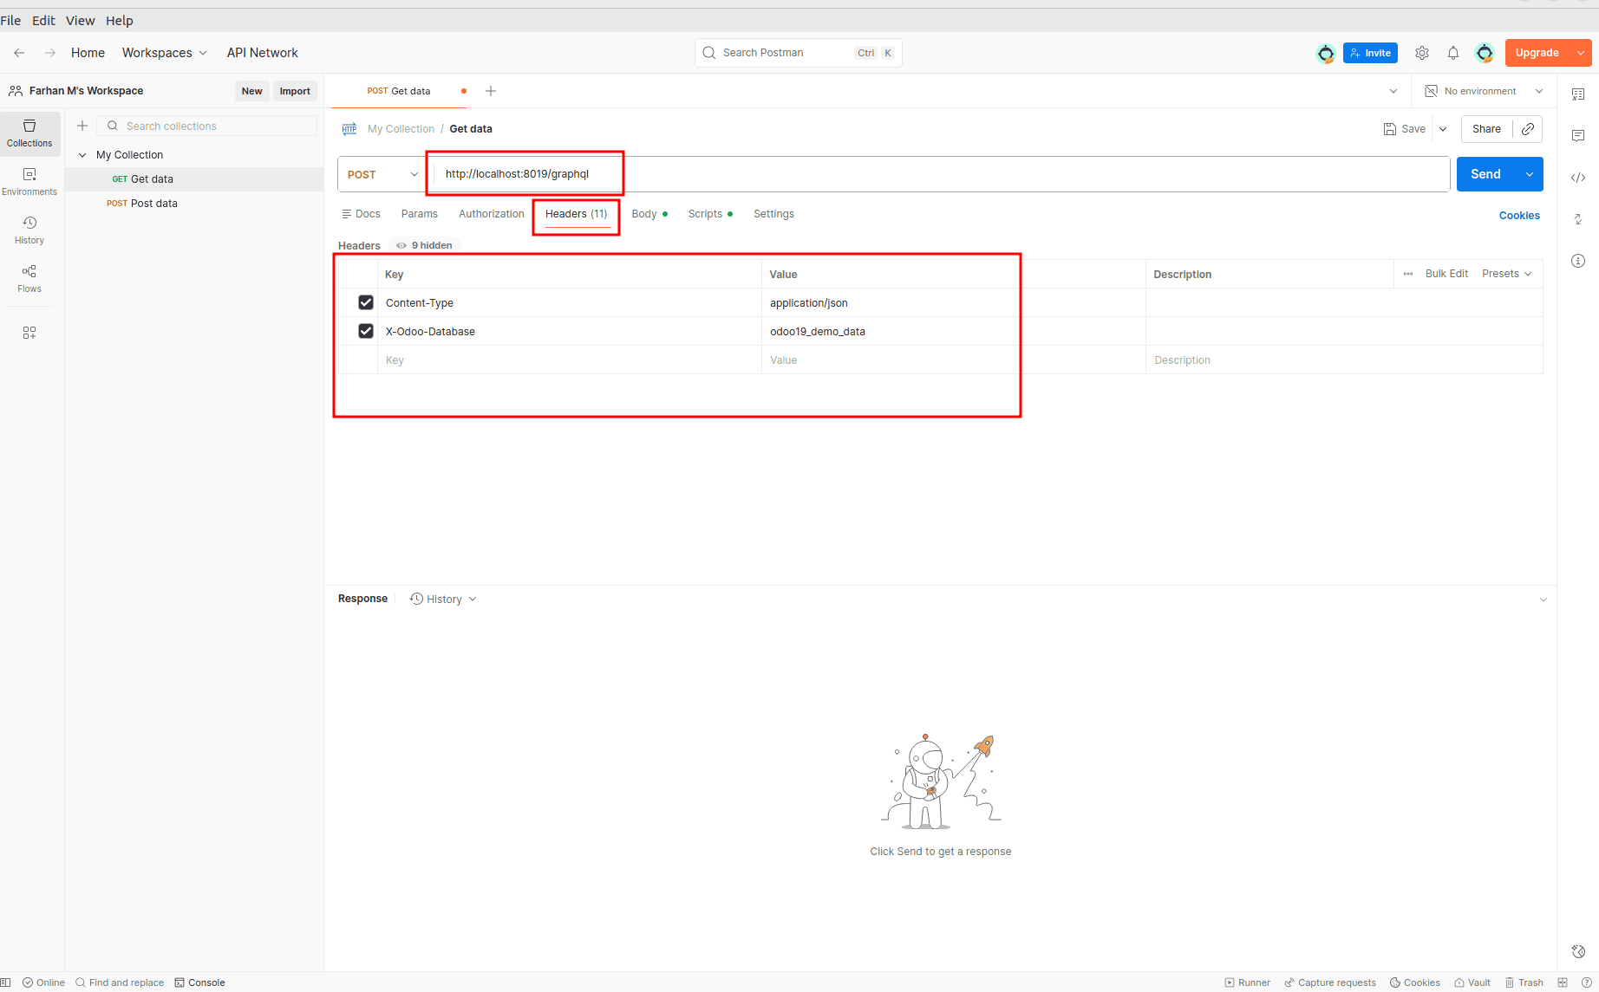Switch to the Params tab
The height and width of the screenshot is (992, 1599).
pyautogui.click(x=420, y=214)
